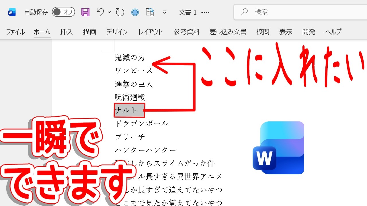Open the 参考資料 tab
This screenshot has height=206, width=367.
coord(186,32)
